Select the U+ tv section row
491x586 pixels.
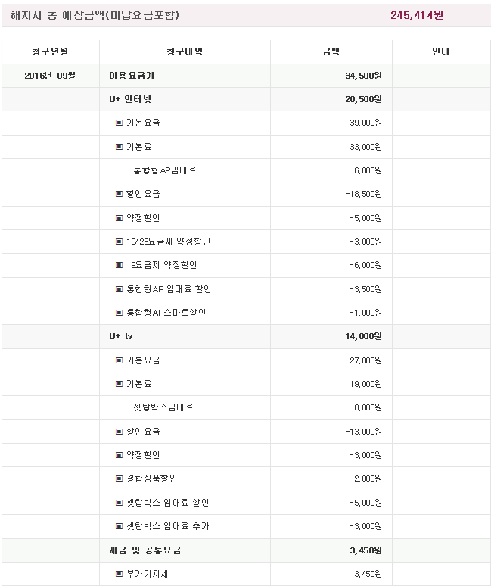[122, 336]
